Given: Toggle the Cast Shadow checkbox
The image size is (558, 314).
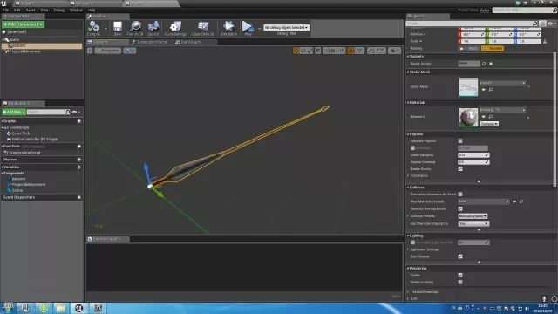Looking at the screenshot, I should point(460,256).
